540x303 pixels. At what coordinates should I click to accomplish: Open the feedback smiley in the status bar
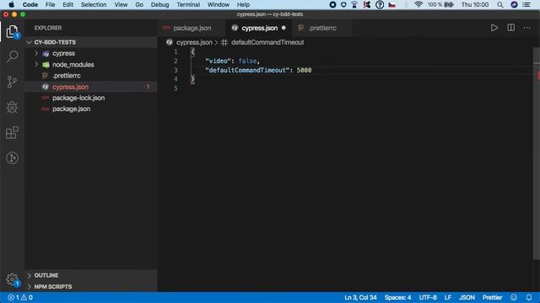[x=514, y=297]
